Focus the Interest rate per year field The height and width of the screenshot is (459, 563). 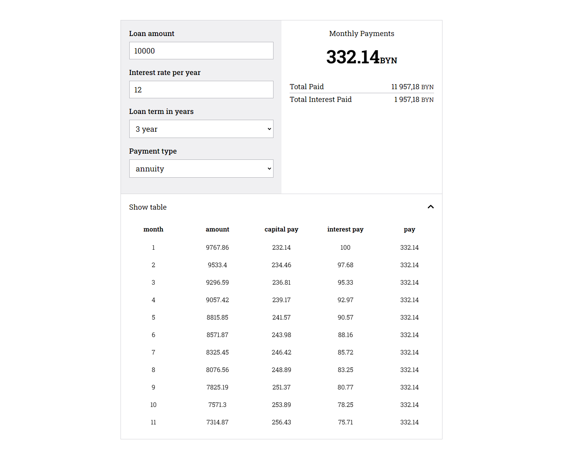tap(201, 90)
